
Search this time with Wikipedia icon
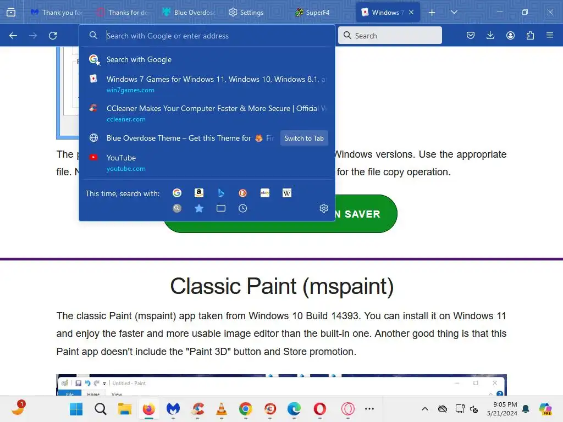(287, 193)
